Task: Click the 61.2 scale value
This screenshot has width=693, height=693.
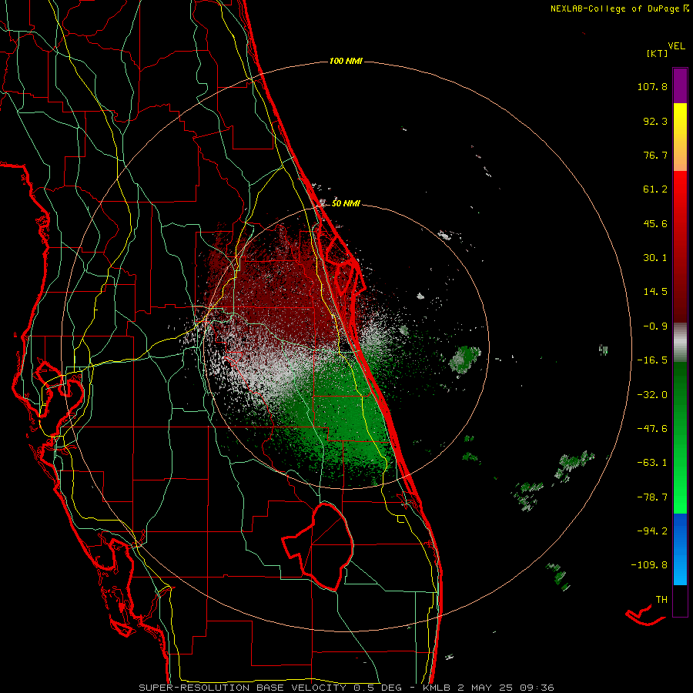Action: click(655, 189)
